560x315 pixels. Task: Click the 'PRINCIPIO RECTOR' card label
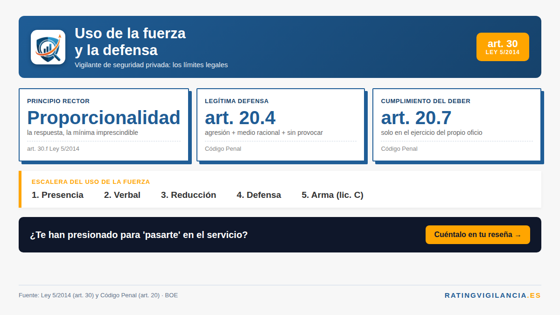click(x=58, y=101)
